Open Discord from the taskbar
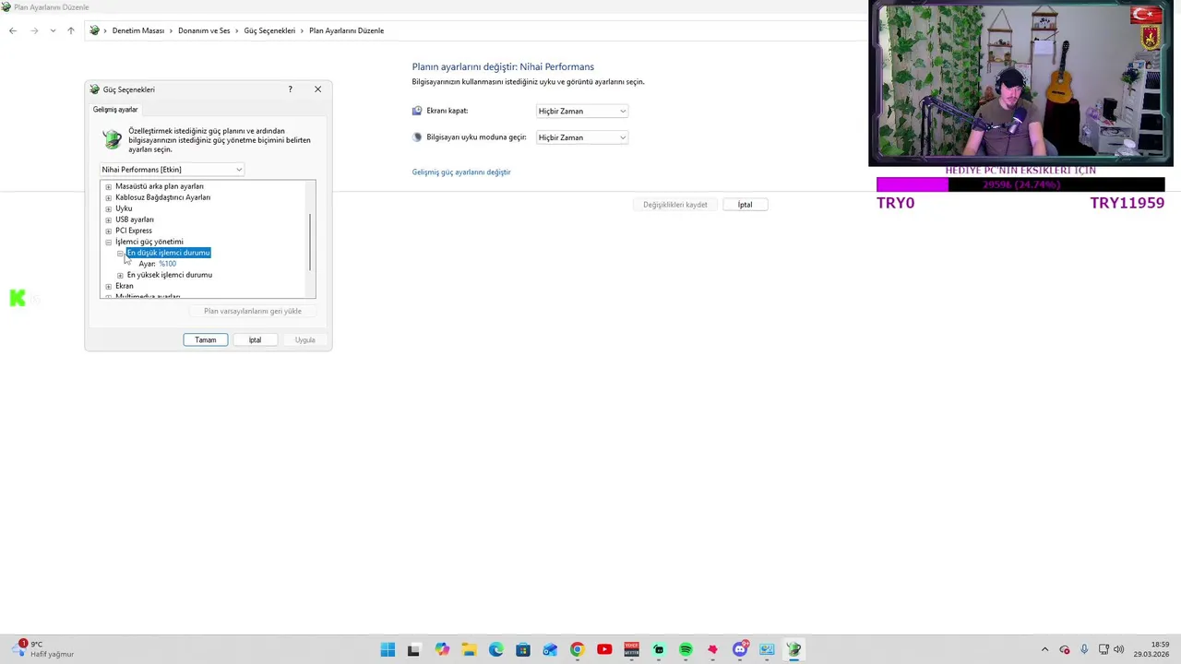The width and height of the screenshot is (1181, 664). coord(740,649)
